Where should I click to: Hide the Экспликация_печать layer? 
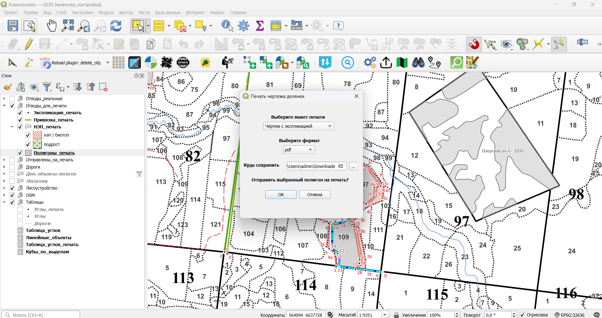(20, 113)
